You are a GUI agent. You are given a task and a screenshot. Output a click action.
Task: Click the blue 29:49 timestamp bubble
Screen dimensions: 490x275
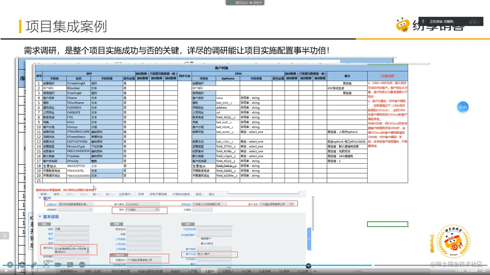(x=462, y=107)
